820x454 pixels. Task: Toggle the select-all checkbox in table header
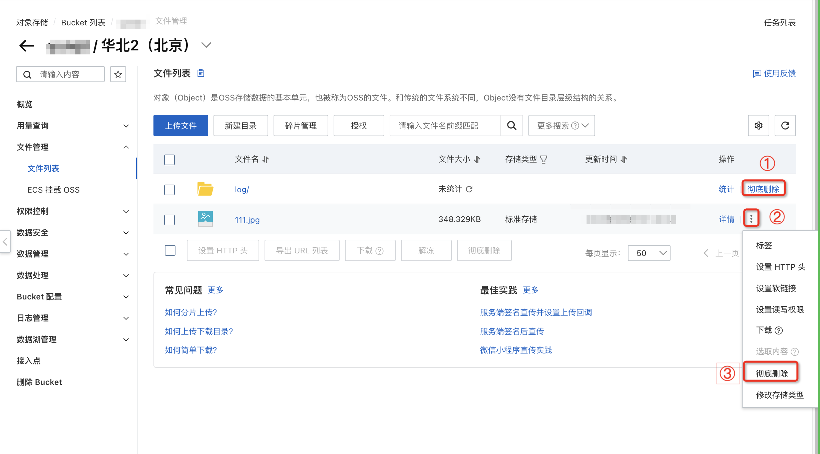pyautogui.click(x=169, y=160)
